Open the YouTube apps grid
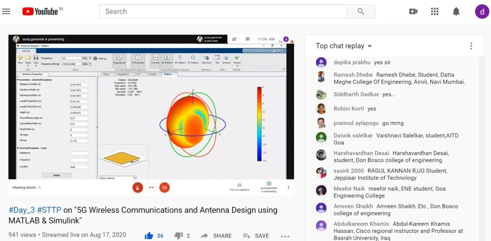 click(x=434, y=12)
